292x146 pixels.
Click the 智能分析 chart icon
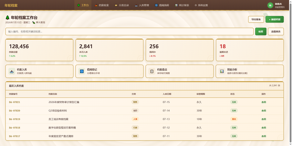[222, 71]
